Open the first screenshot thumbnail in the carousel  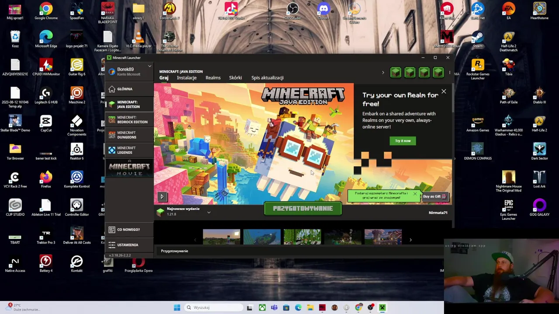click(x=221, y=237)
